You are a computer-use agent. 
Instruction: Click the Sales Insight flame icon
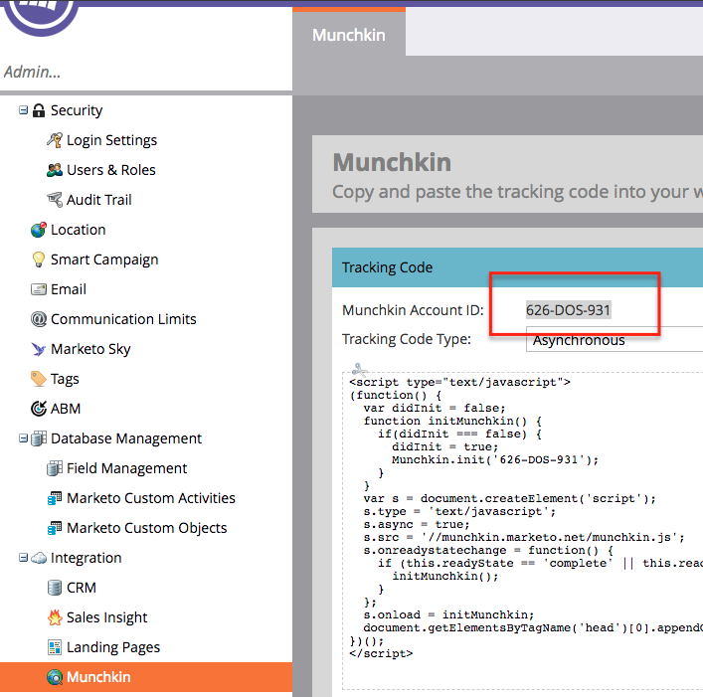[55, 617]
